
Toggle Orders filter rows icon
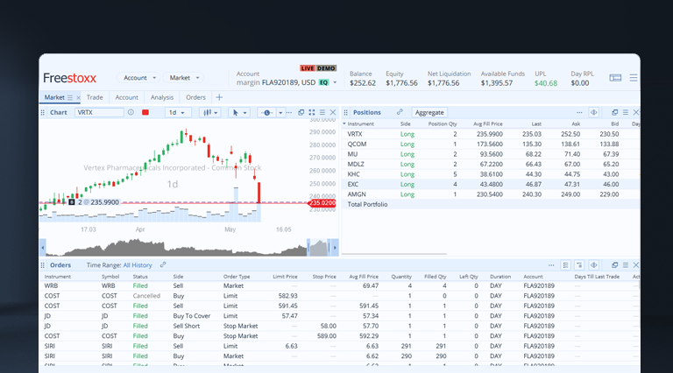[x=579, y=265]
